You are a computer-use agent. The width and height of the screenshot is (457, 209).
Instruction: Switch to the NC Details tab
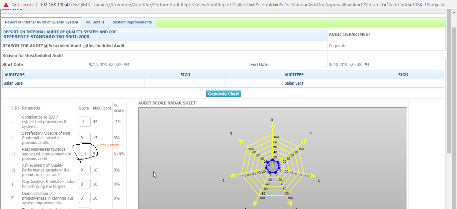(x=95, y=22)
